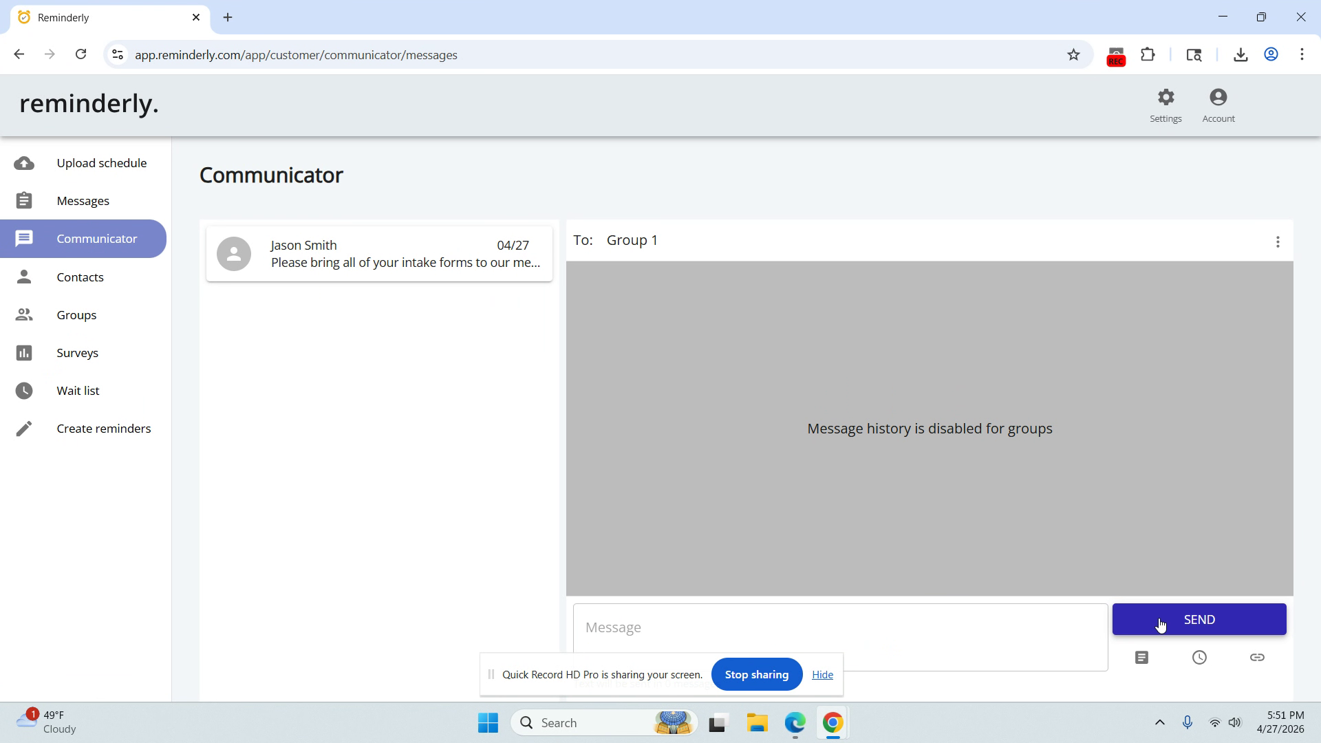This screenshot has width=1321, height=743.
Task: Open Messages in the sidebar
Action: click(x=83, y=201)
